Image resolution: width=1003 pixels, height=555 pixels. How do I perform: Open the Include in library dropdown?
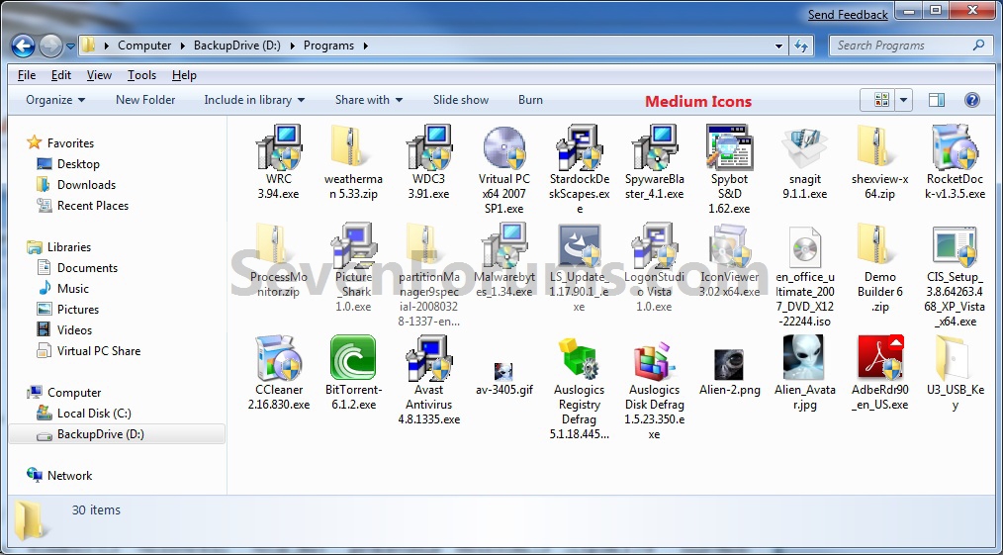click(x=254, y=100)
